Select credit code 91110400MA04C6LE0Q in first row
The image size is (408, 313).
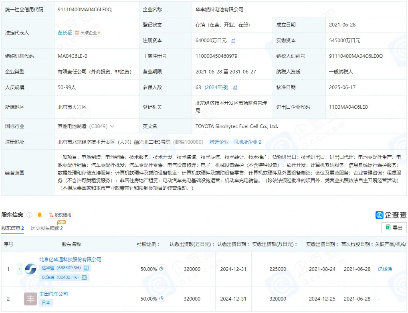tap(85, 9)
